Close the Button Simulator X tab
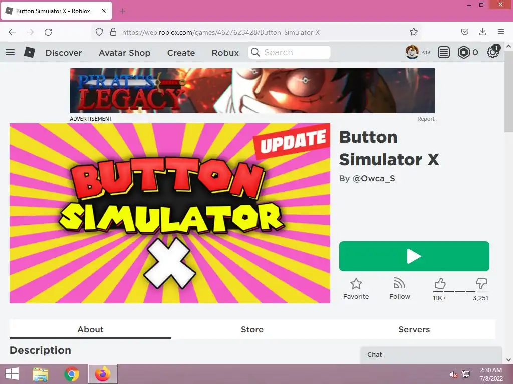Viewport: 513px width, 384px height. (x=104, y=11)
